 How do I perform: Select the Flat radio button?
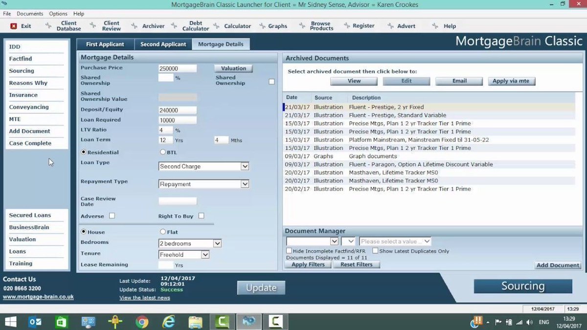click(163, 232)
